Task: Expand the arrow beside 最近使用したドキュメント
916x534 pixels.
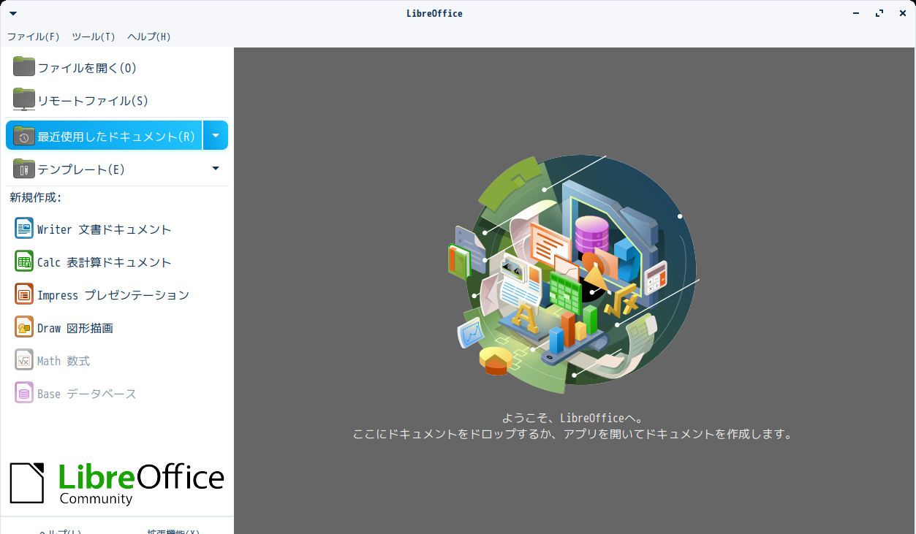Action: 216,136
